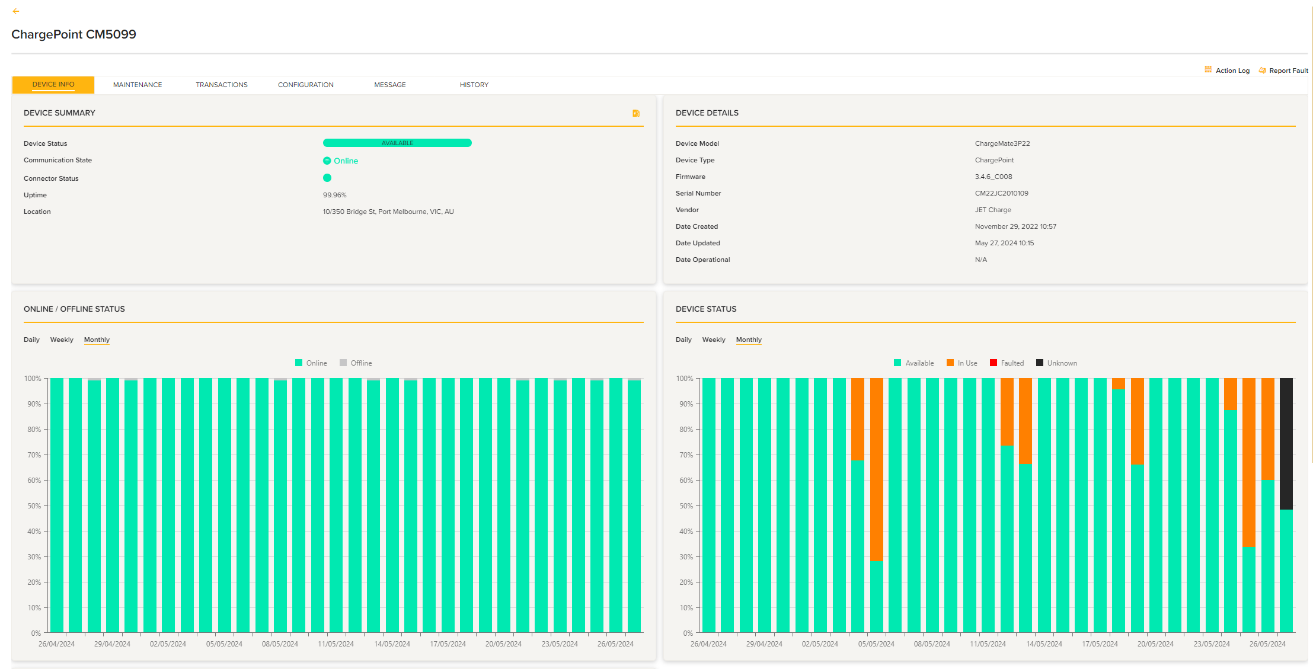The image size is (1313, 669).
Task: Toggle the In Use legend series
Action: [961, 363]
